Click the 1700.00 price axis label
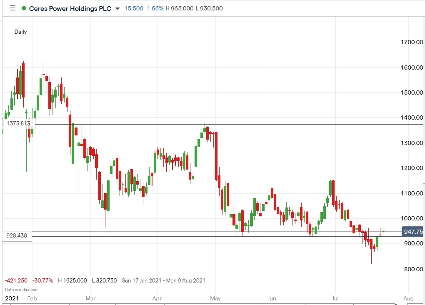The height and width of the screenshot is (305, 425). [x=412, y=42]
